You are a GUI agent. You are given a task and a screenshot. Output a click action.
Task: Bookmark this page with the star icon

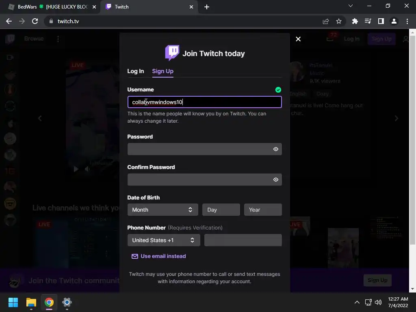pos(339,21)
